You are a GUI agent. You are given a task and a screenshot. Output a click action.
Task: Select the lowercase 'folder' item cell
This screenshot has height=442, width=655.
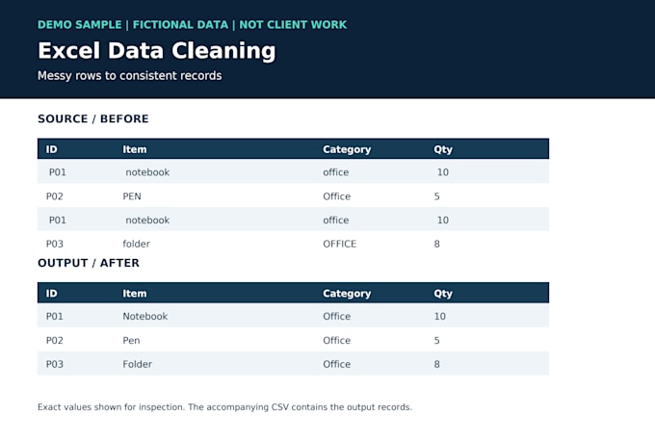[136, 244]
